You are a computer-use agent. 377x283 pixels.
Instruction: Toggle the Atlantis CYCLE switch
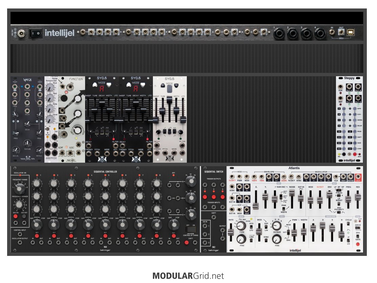coord(349,224)
